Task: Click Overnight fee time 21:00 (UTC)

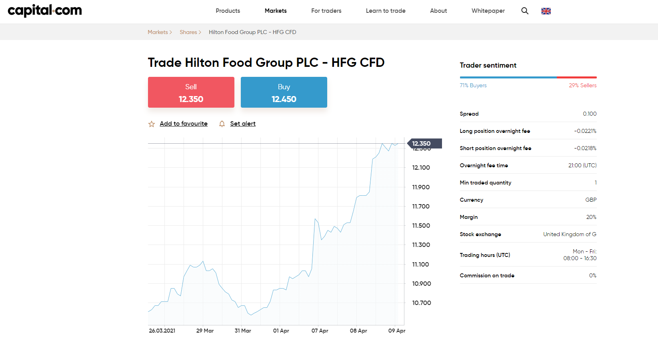Action: 582,165
